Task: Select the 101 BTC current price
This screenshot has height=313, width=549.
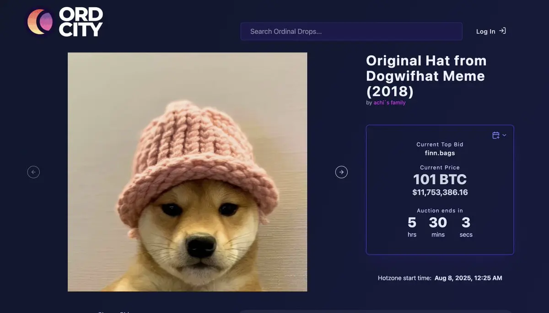Action: tap(440, 179)
